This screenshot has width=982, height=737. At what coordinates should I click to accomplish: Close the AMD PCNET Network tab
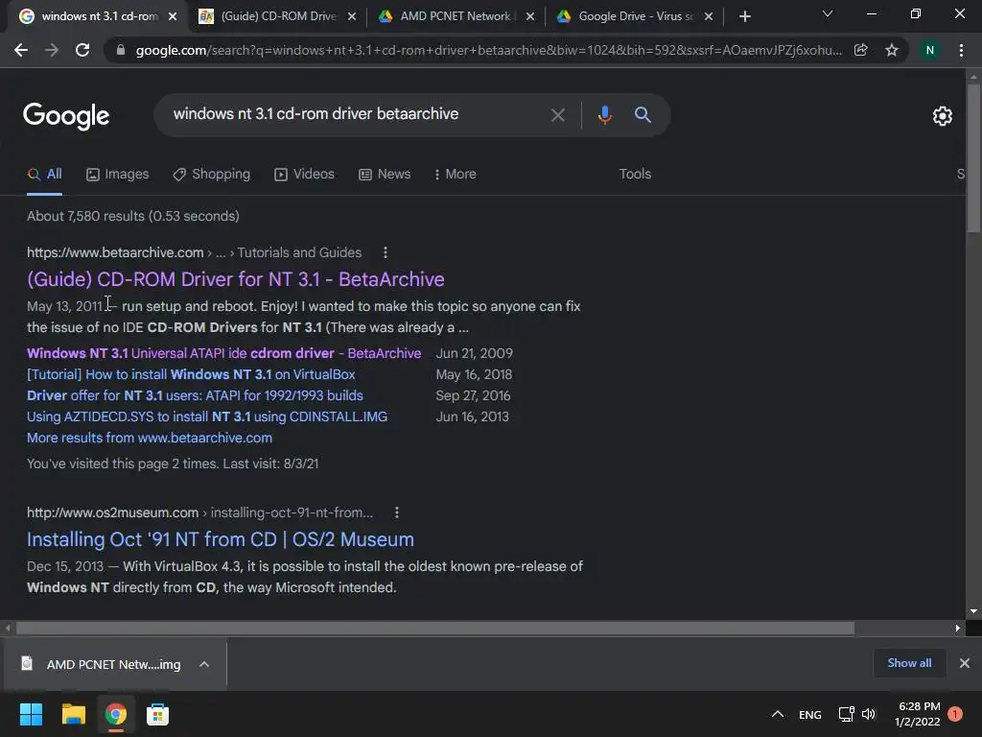pyautogui.click(x=530, y=16)
